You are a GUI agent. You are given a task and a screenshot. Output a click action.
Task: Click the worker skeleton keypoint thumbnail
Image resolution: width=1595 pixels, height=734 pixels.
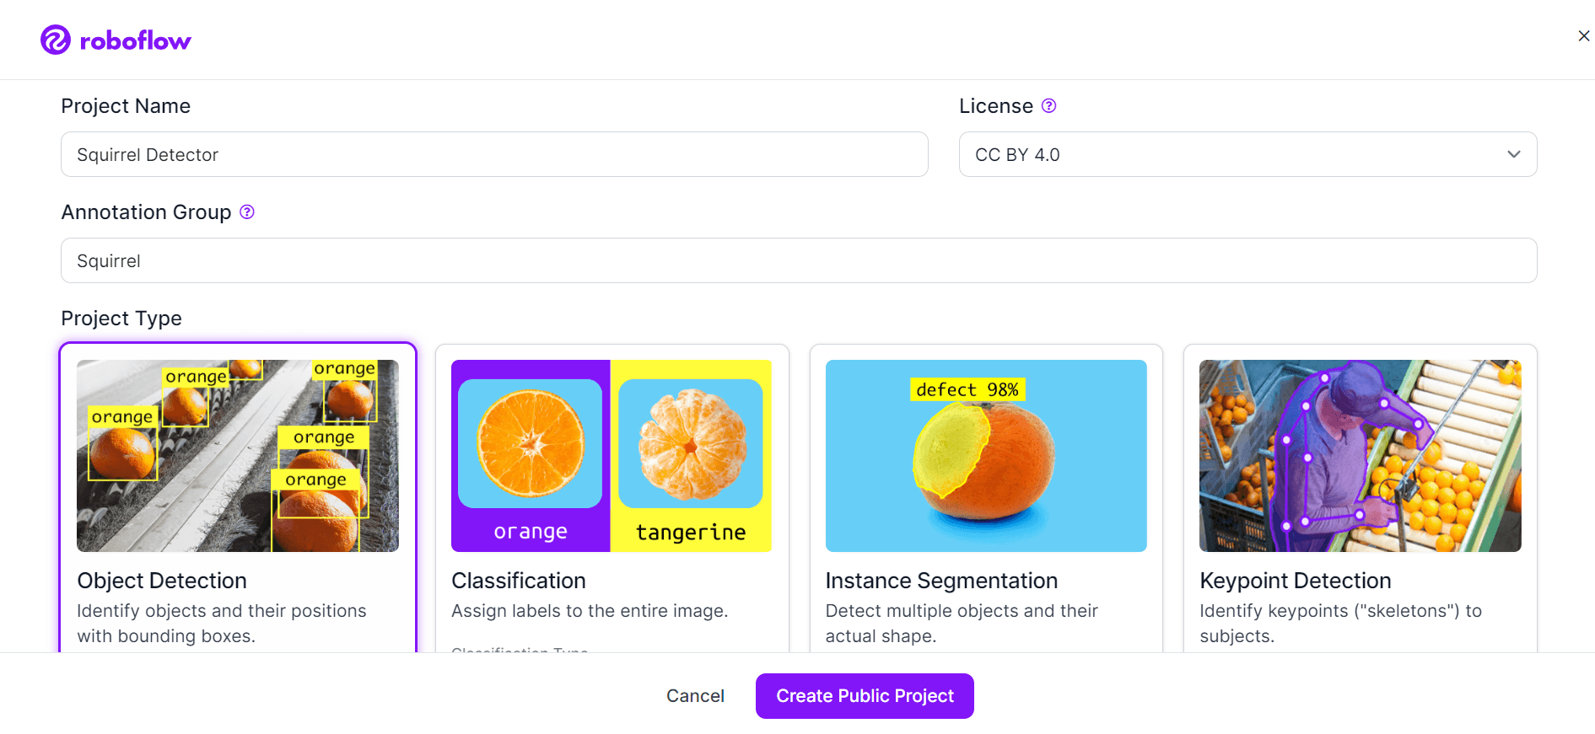tap(1360, 456)
